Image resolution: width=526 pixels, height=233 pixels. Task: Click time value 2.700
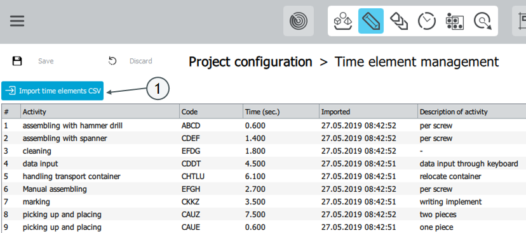255,189
